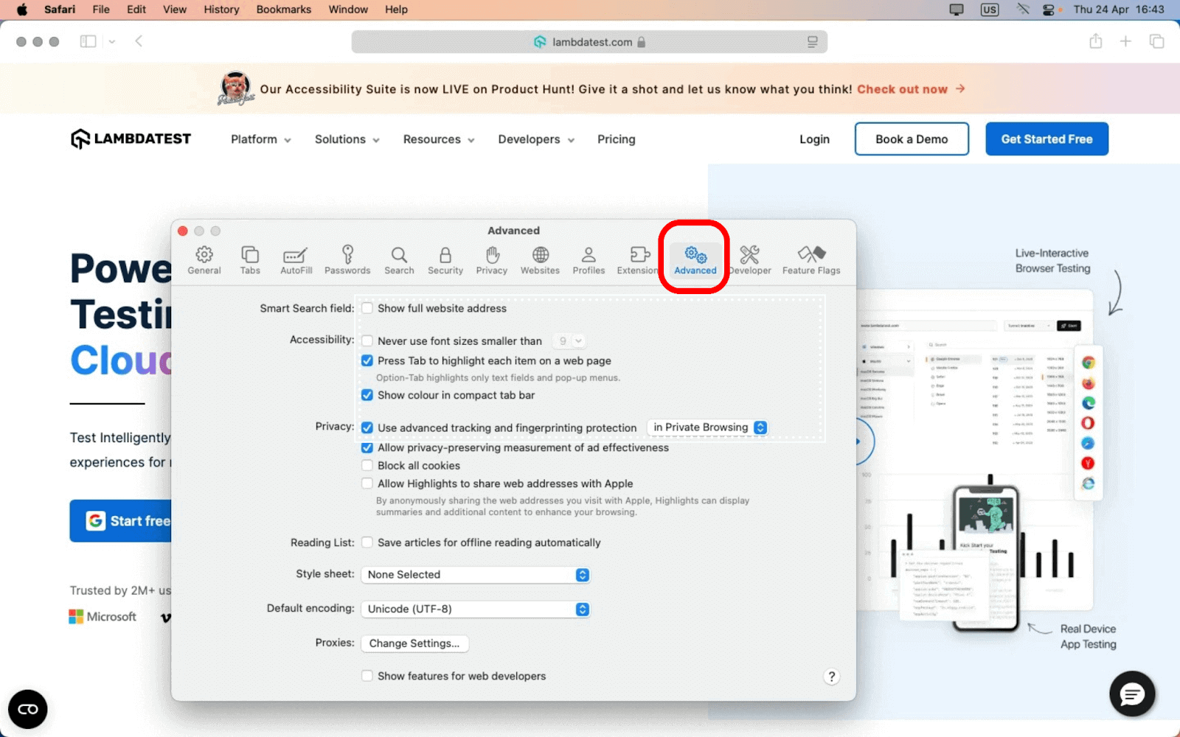The image size is (1180, 737).
Task: Enable Show features for web developers
Action: [x=367, y=676]
